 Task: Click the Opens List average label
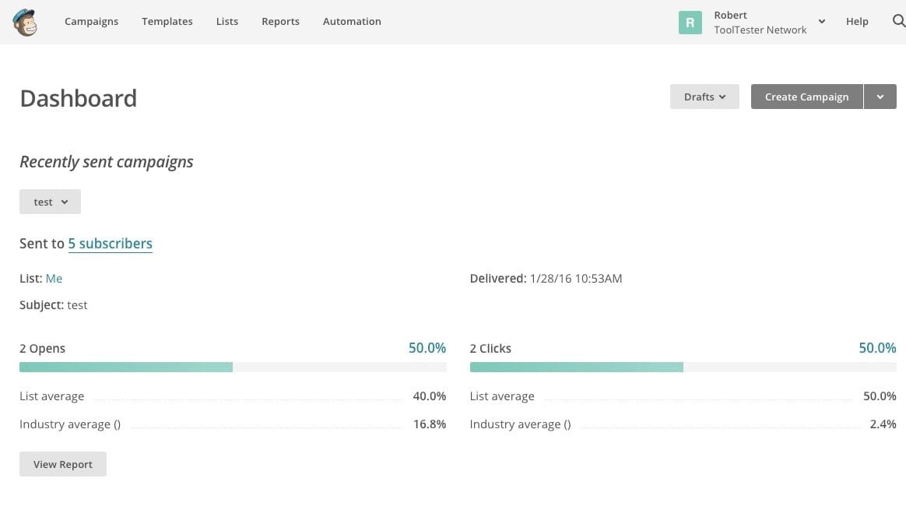point(52,396)
